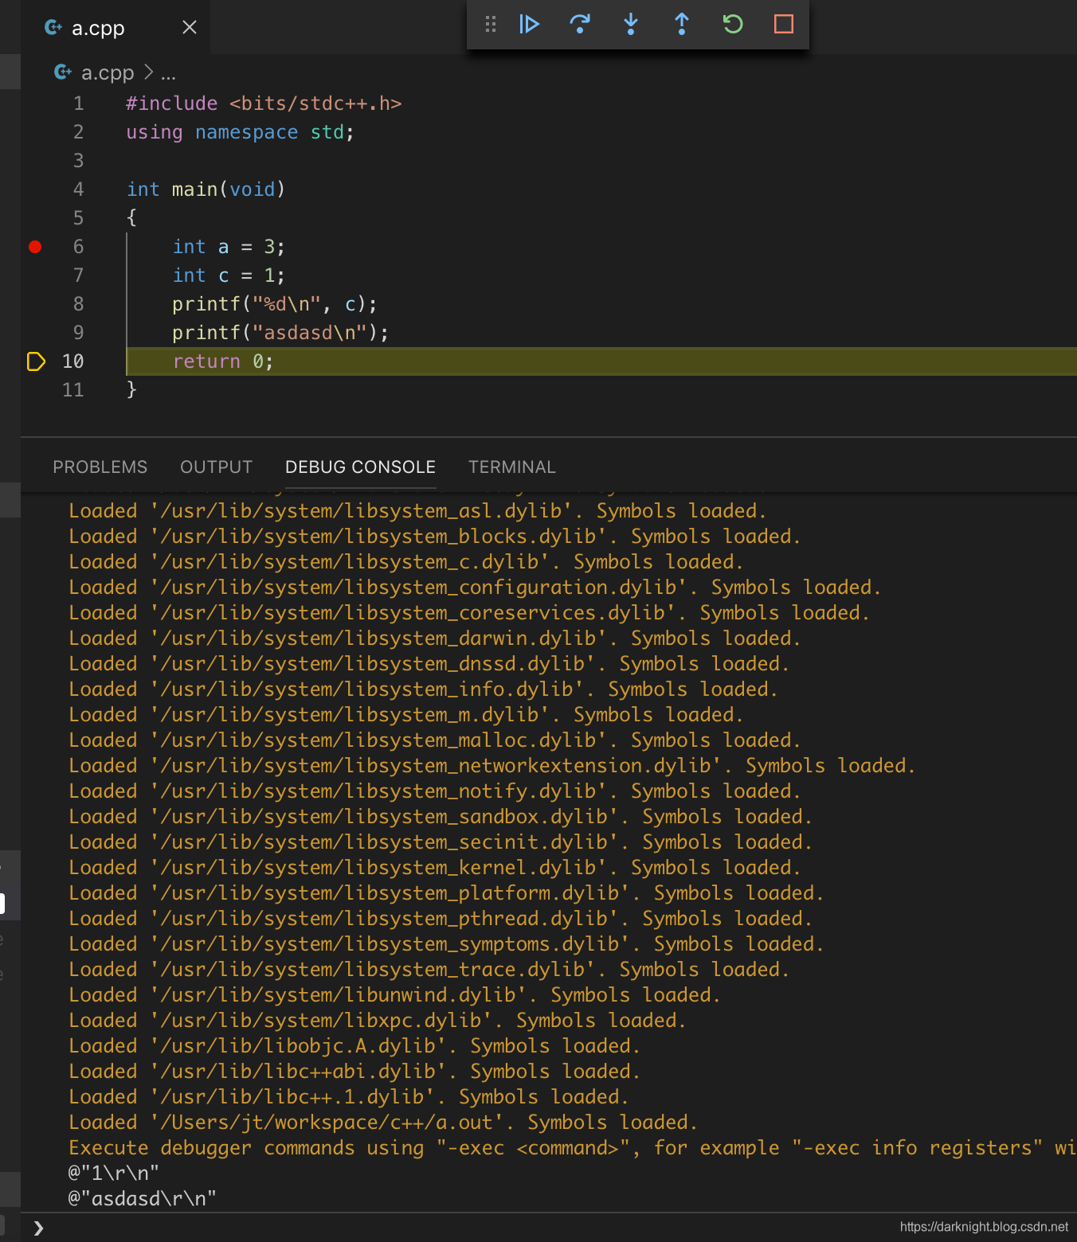The height and width of the screenshot is (1242, 1077).
Task: Click console line for libsystem_pthread.dylib
Action: click(x=441, y=919)
